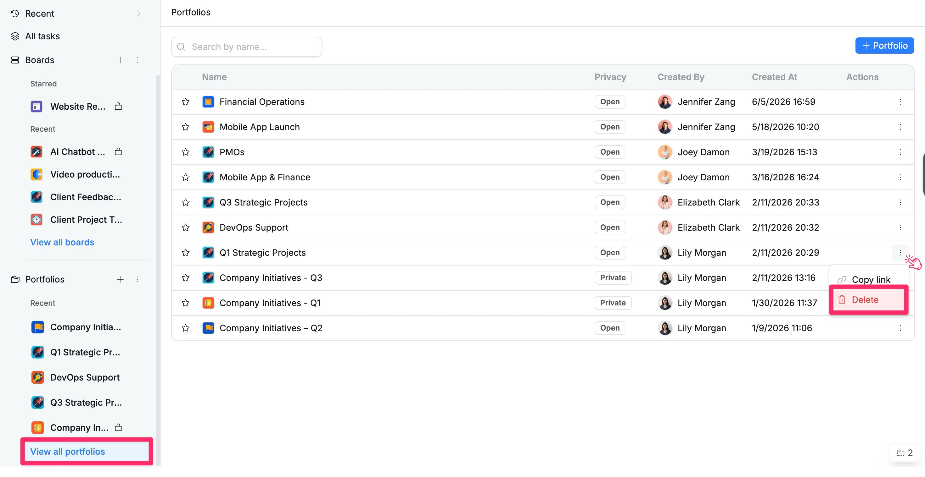
Task: Open actions menu for PMOs row
Action: (900, 152)
